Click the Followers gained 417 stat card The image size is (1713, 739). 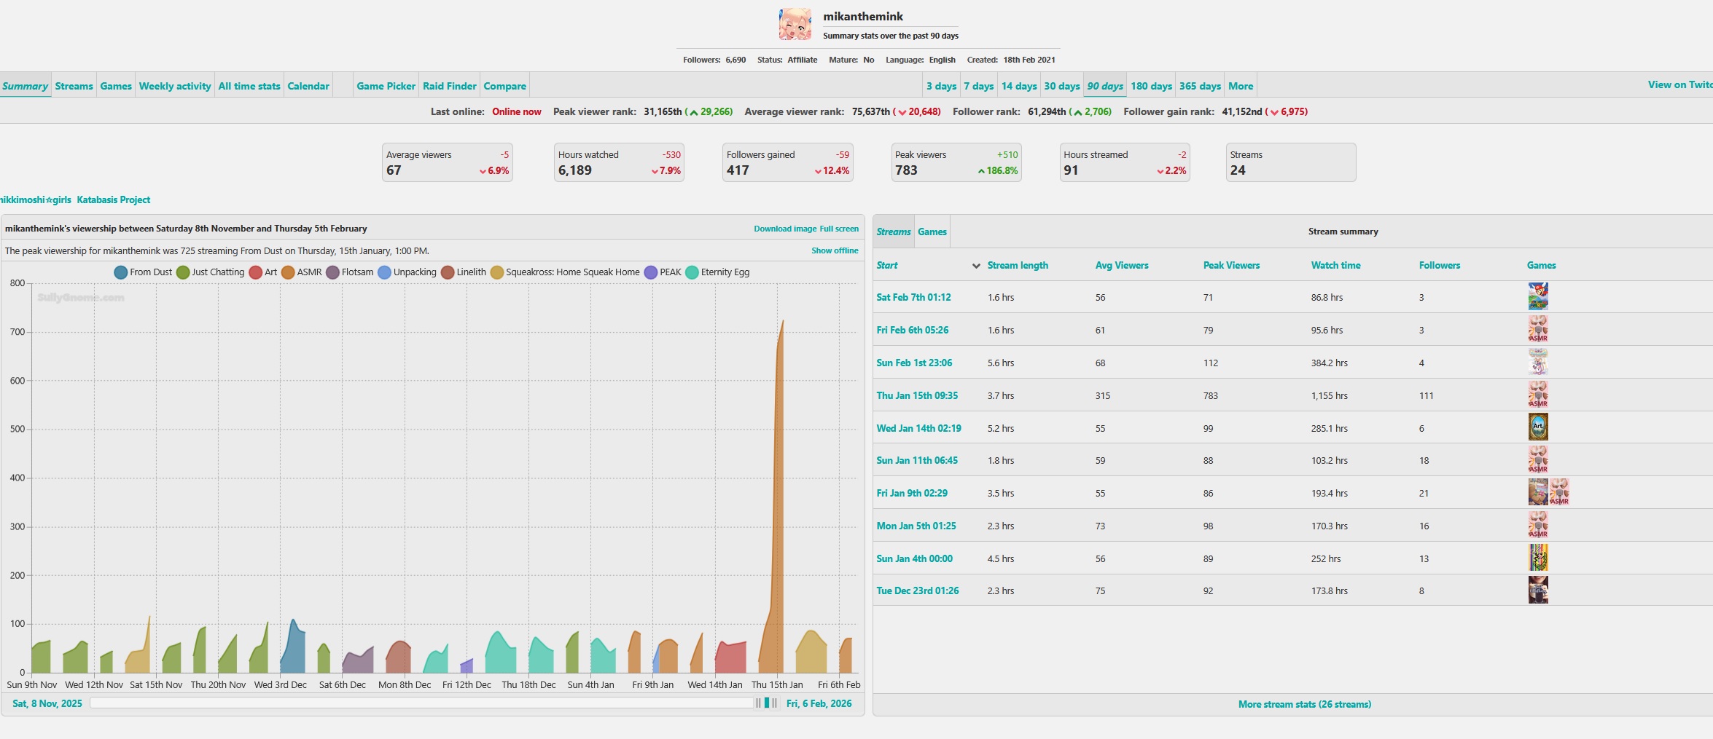pos(788,162)
